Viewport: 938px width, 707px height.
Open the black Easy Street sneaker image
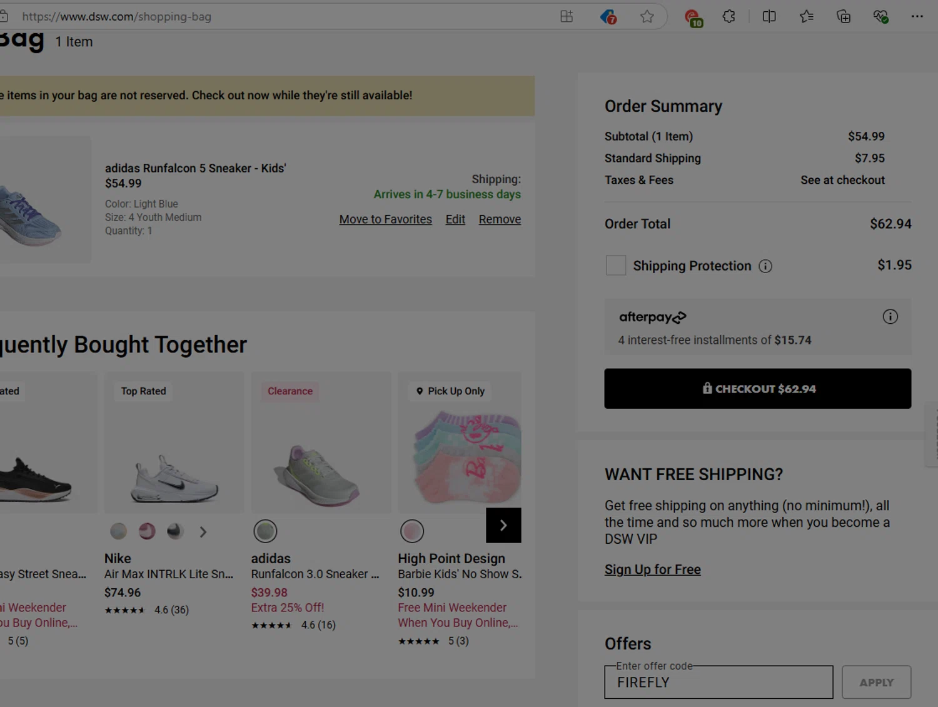click(x=48, y=443)
